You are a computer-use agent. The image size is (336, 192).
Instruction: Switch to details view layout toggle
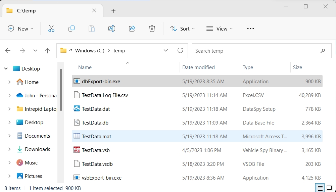pos(320,188)
